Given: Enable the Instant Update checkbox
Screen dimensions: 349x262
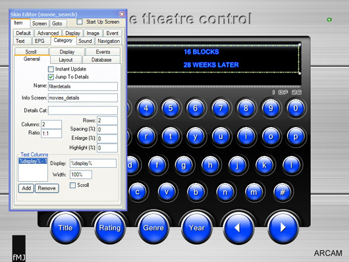Looking at the screenshot, I should pos(51,69).
